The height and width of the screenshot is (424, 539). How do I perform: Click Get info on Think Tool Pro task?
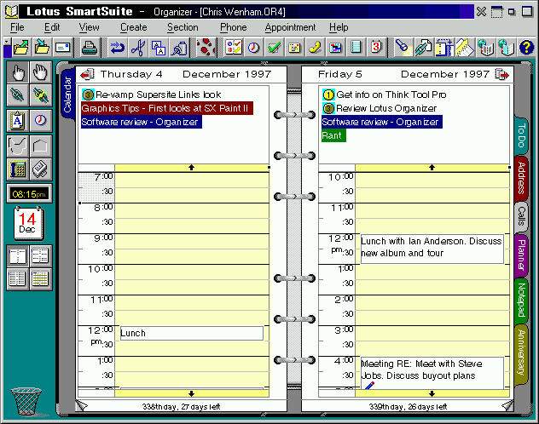(x=385, y=95)
